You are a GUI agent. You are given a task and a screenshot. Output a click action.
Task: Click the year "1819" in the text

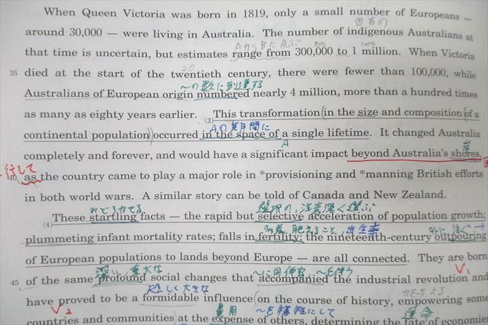pyautogui.click(x=254, y=14)
